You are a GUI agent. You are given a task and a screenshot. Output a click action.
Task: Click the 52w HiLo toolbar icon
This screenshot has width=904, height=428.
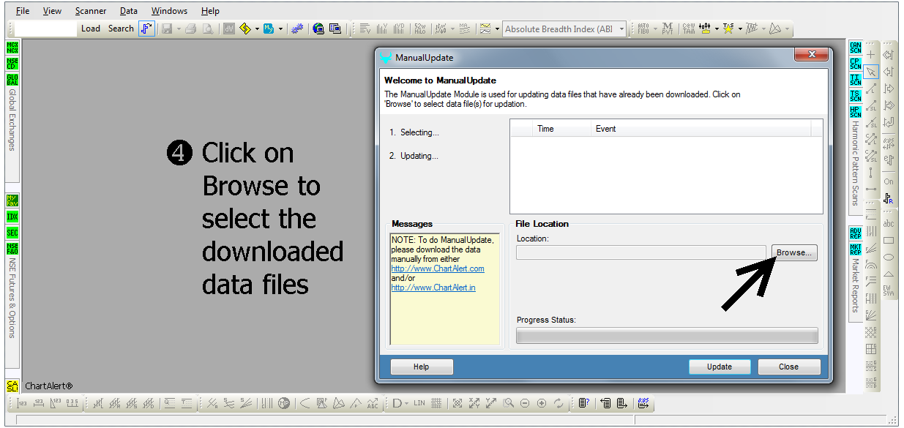click(x=419, y=29)
